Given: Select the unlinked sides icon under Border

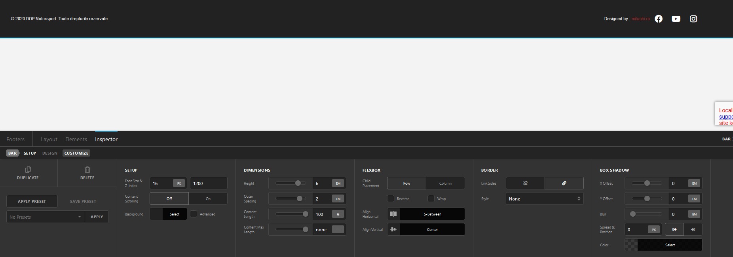Looking at the screenshot, I should [x=525, y=183].
